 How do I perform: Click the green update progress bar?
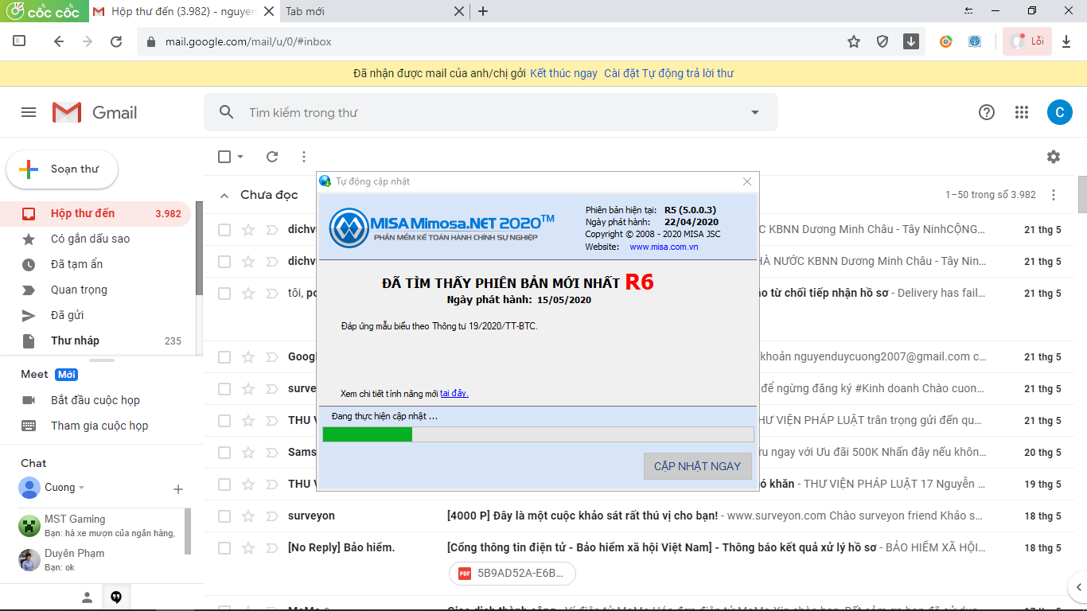tap(368, 434)
